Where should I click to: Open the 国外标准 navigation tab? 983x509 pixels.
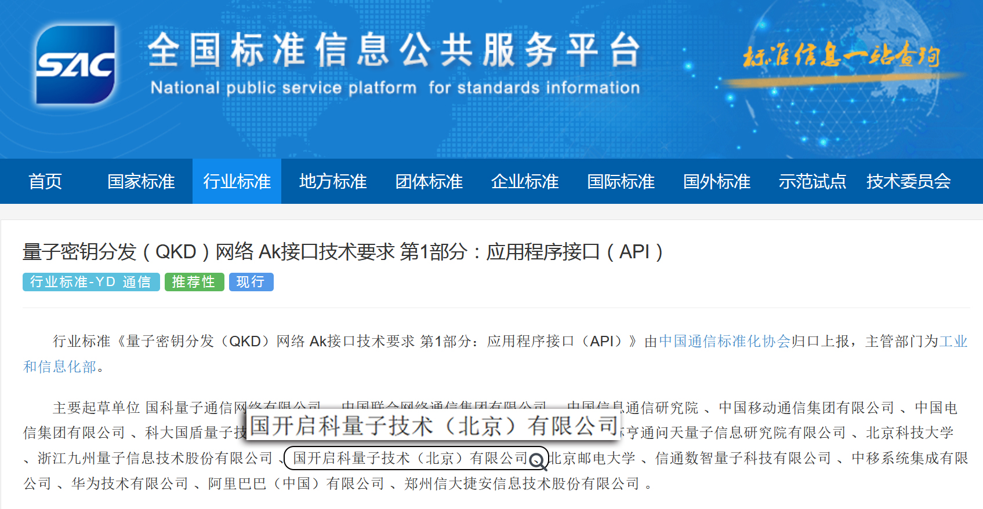tap(717, 181)
